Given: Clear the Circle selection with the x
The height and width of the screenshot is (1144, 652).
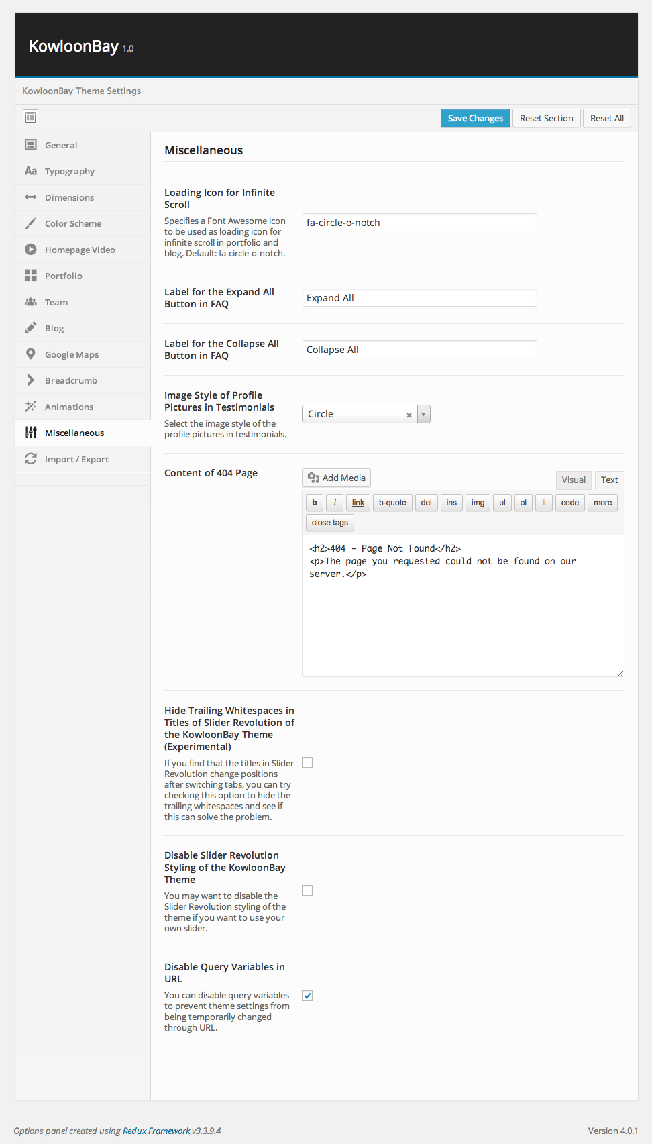Looking at the screenshot, I should click(409, 415).
